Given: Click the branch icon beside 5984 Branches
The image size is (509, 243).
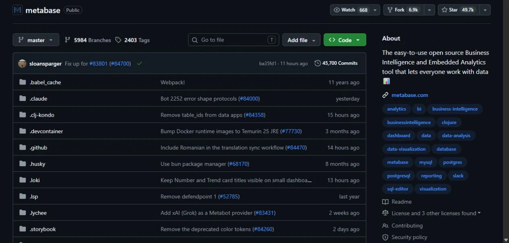Looking at the screenshot, I should click(x=67, y=40).
